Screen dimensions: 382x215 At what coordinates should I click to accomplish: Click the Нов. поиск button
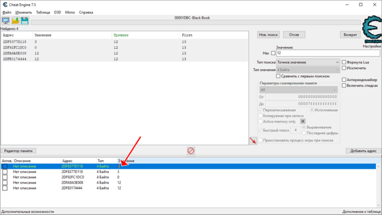tap(268, 35)
